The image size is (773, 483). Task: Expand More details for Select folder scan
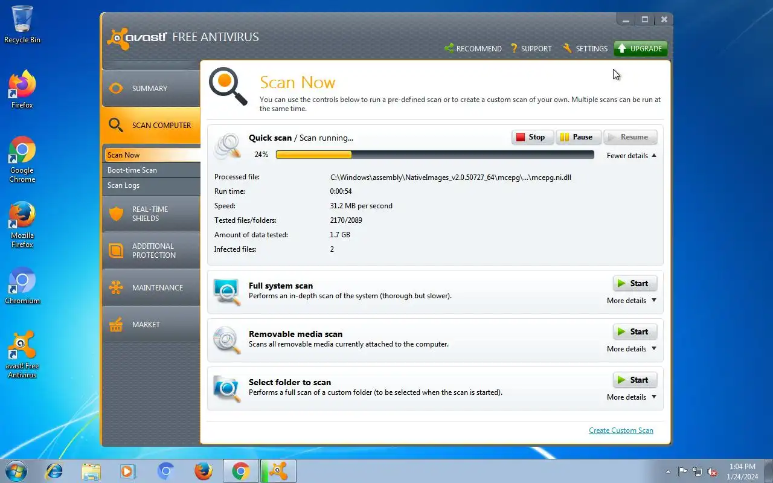(632, 397)
